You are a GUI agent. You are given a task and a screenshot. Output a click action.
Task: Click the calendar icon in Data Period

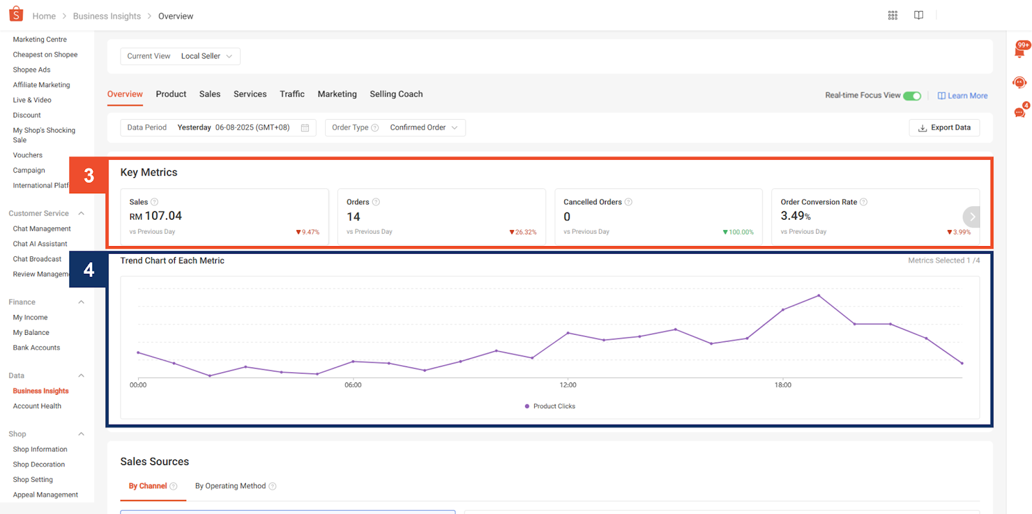coord(305,128)
